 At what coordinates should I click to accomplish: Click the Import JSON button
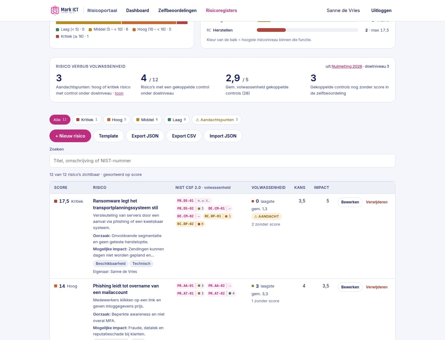tap(223, 136)
